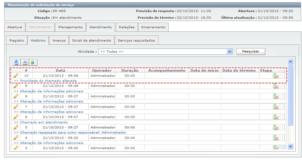This screenshot has width=302, height=164.
Task: Click the Data de início column header
Action: pyautogui.click(x=204, y=70)
